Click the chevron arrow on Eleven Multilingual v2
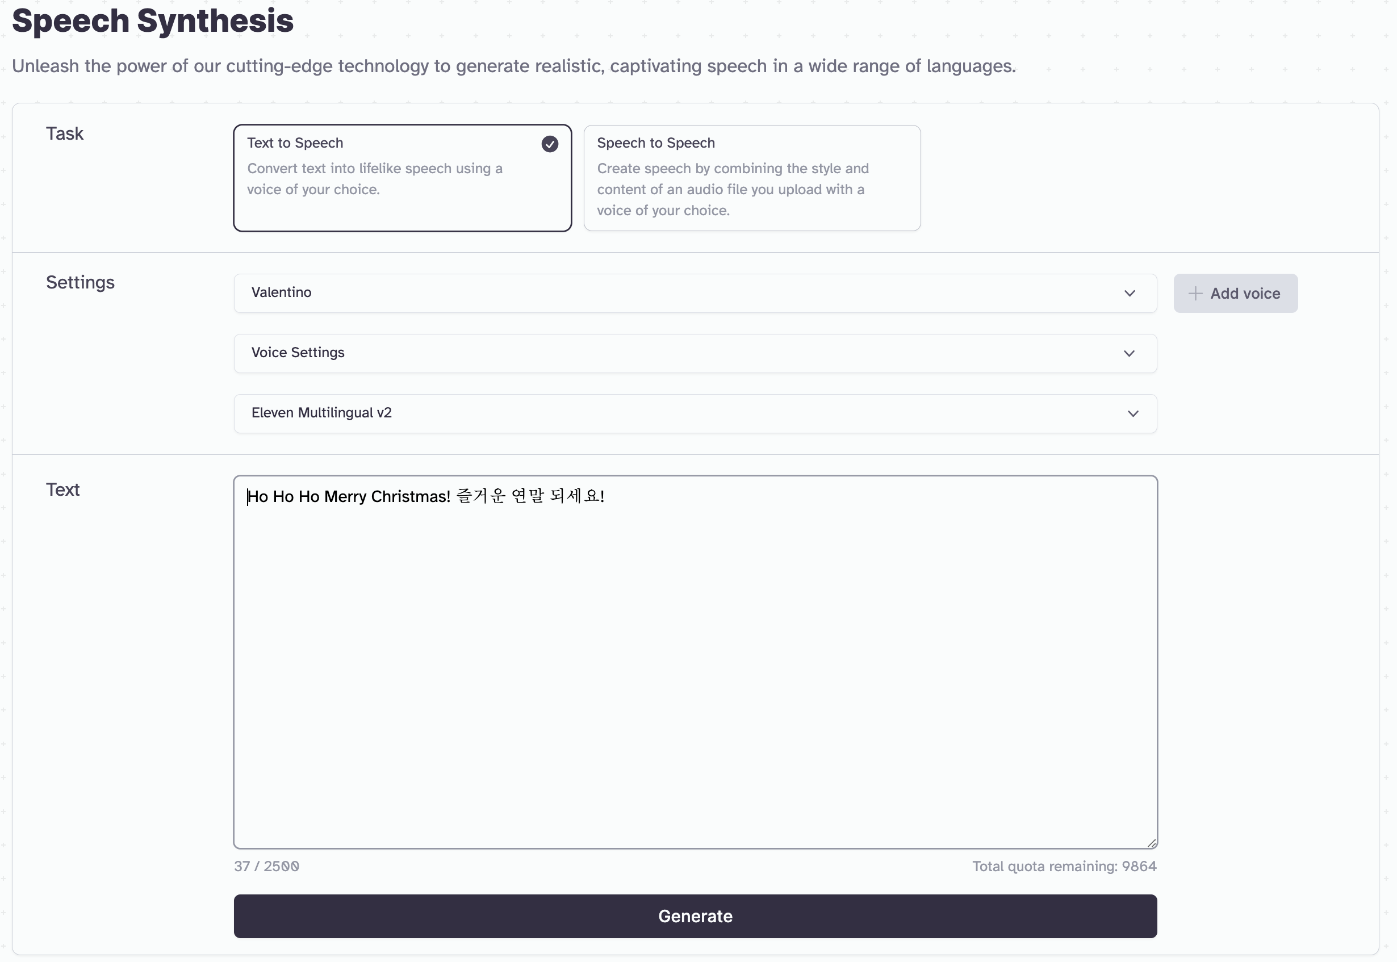This screenshot has height=962, width=1397. pos(1132,414)
